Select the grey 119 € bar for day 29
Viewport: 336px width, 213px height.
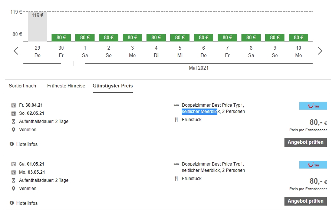[x=37, y=27]
